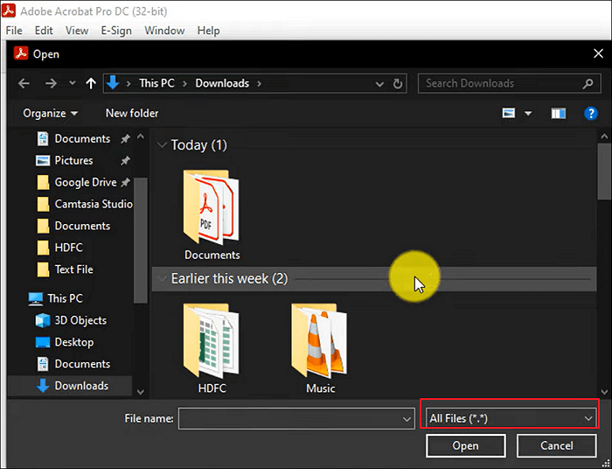This screenshot has height=469, width=612.
Task: Open the View menu in Acrobat
Action: point(77,31)
